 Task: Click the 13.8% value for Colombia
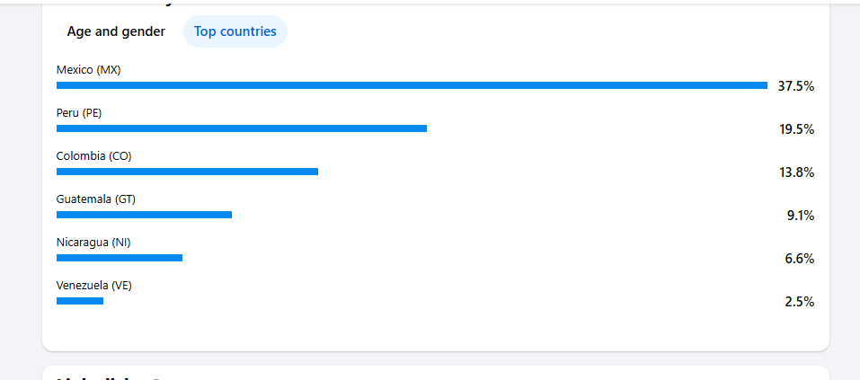[x=796, y=172]
